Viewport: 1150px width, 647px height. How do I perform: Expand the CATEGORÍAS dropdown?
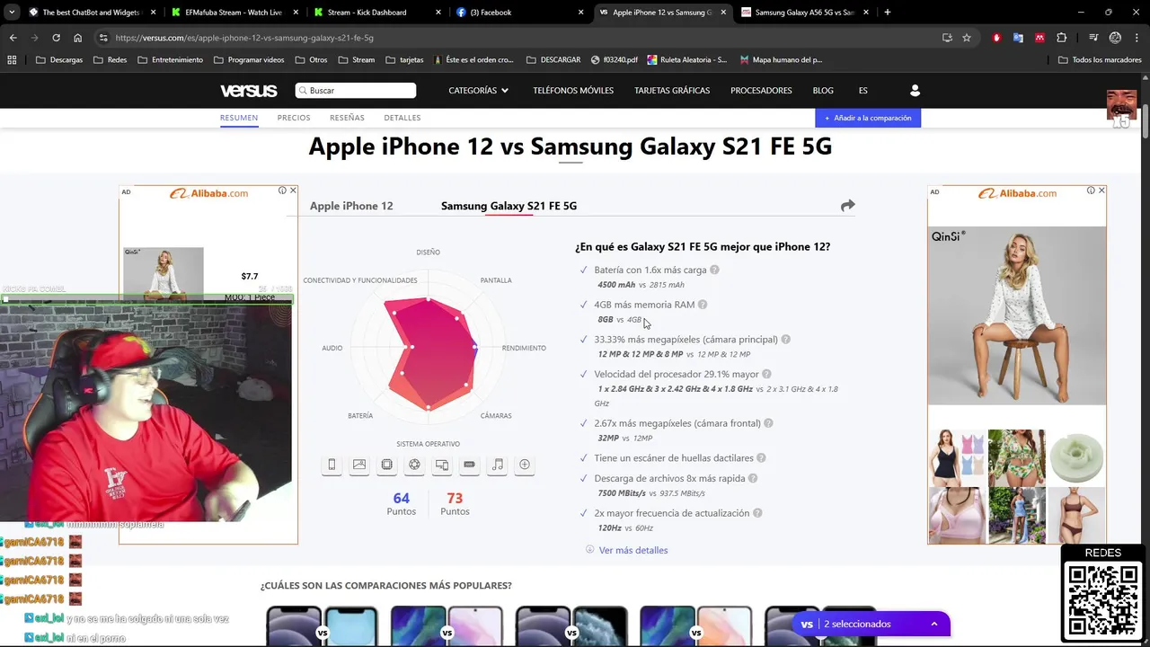(479, 91)
